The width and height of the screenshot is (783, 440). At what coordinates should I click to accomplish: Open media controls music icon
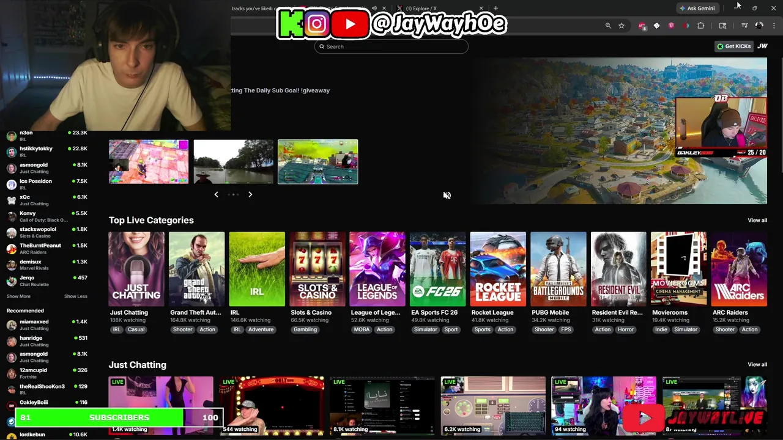click(x=744, y=26)
